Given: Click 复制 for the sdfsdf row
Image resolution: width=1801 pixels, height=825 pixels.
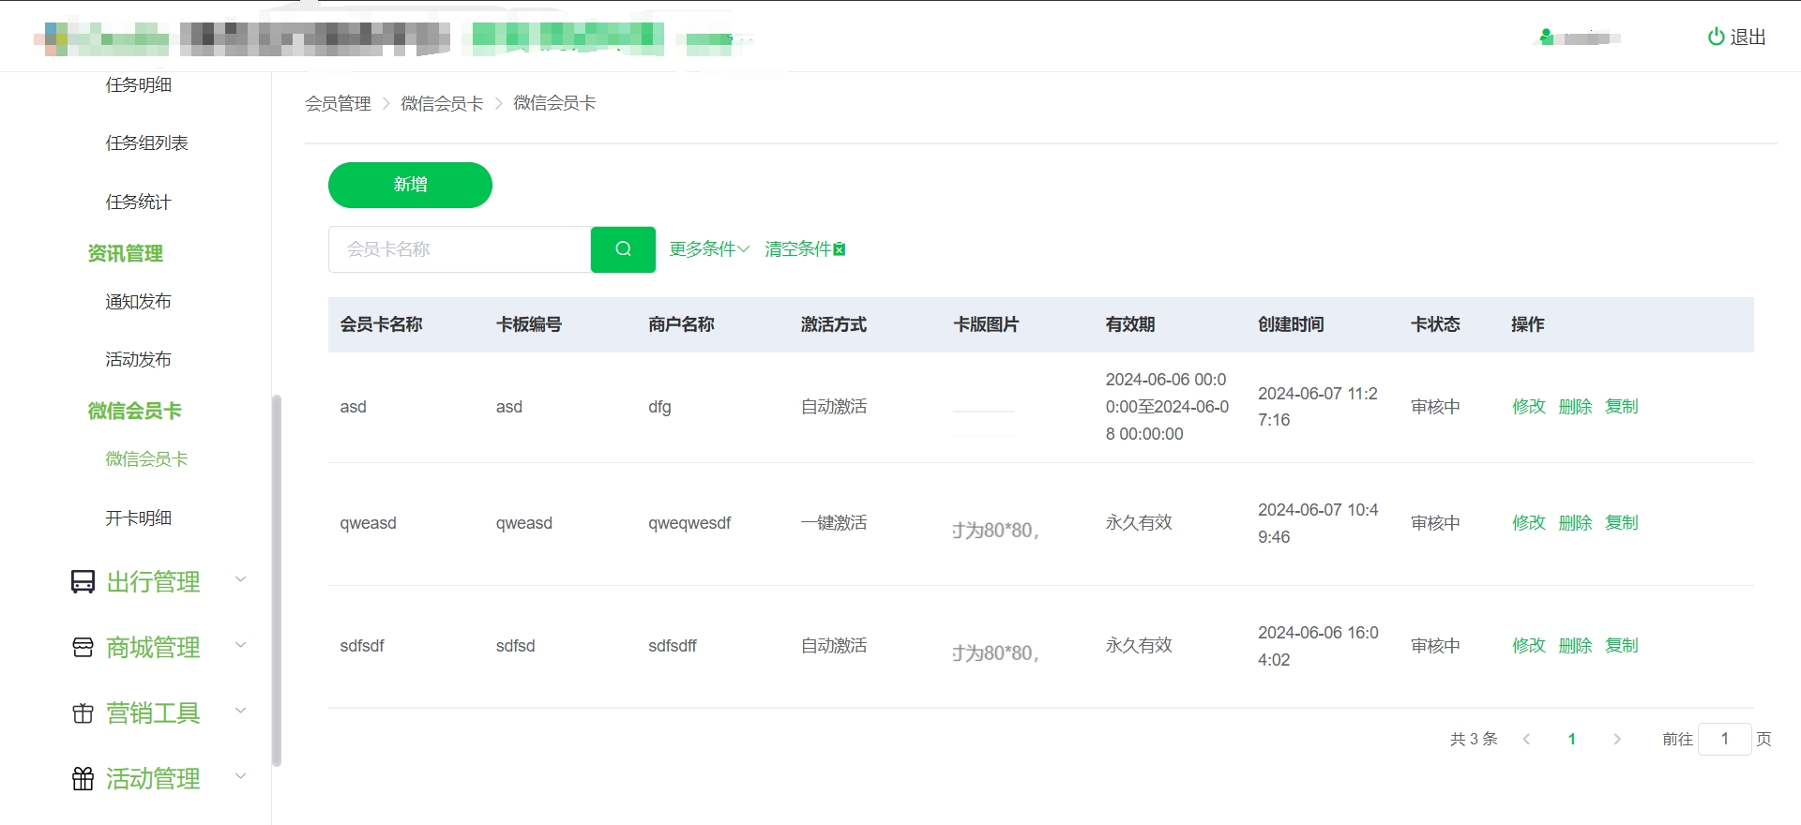Looking at the screenshot, I should 1621,646.
